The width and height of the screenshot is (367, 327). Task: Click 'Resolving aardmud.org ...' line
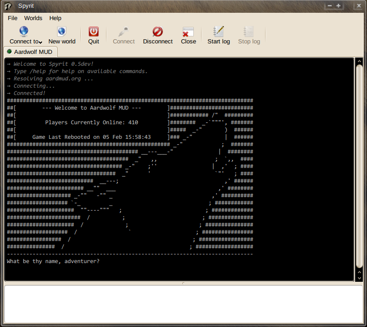53,79
